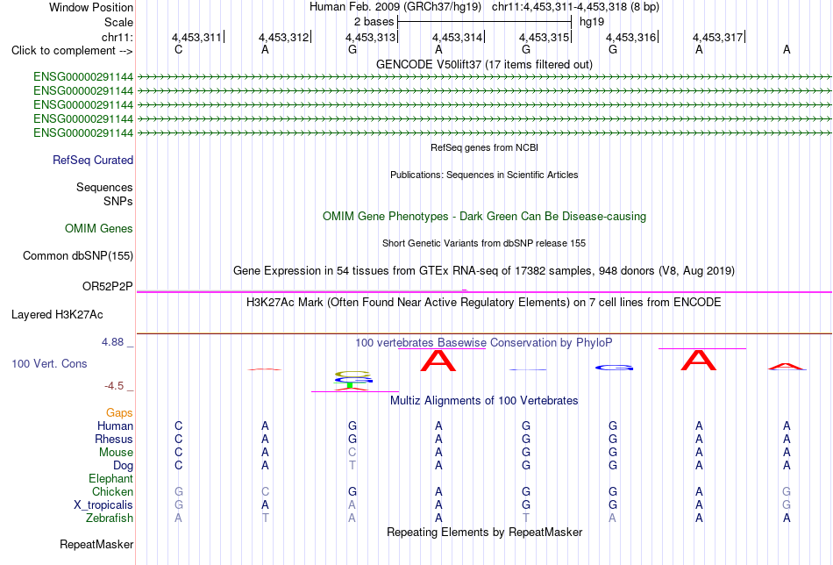Open the Layered H3K27Ac track label

(57, 315)
